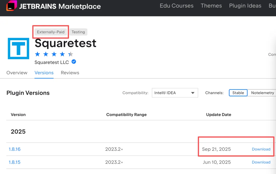Expand compatibility list via dropdown arrow

[193, 93]
